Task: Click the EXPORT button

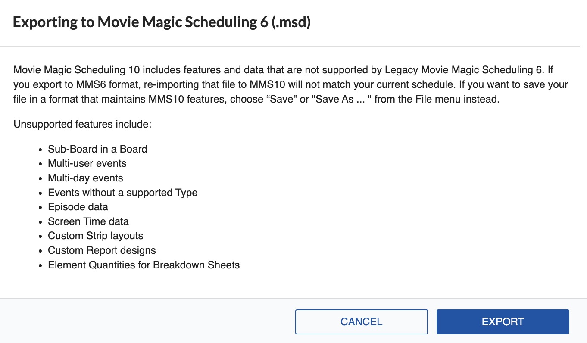Action: pyautogui.click(x=503, y=322)
